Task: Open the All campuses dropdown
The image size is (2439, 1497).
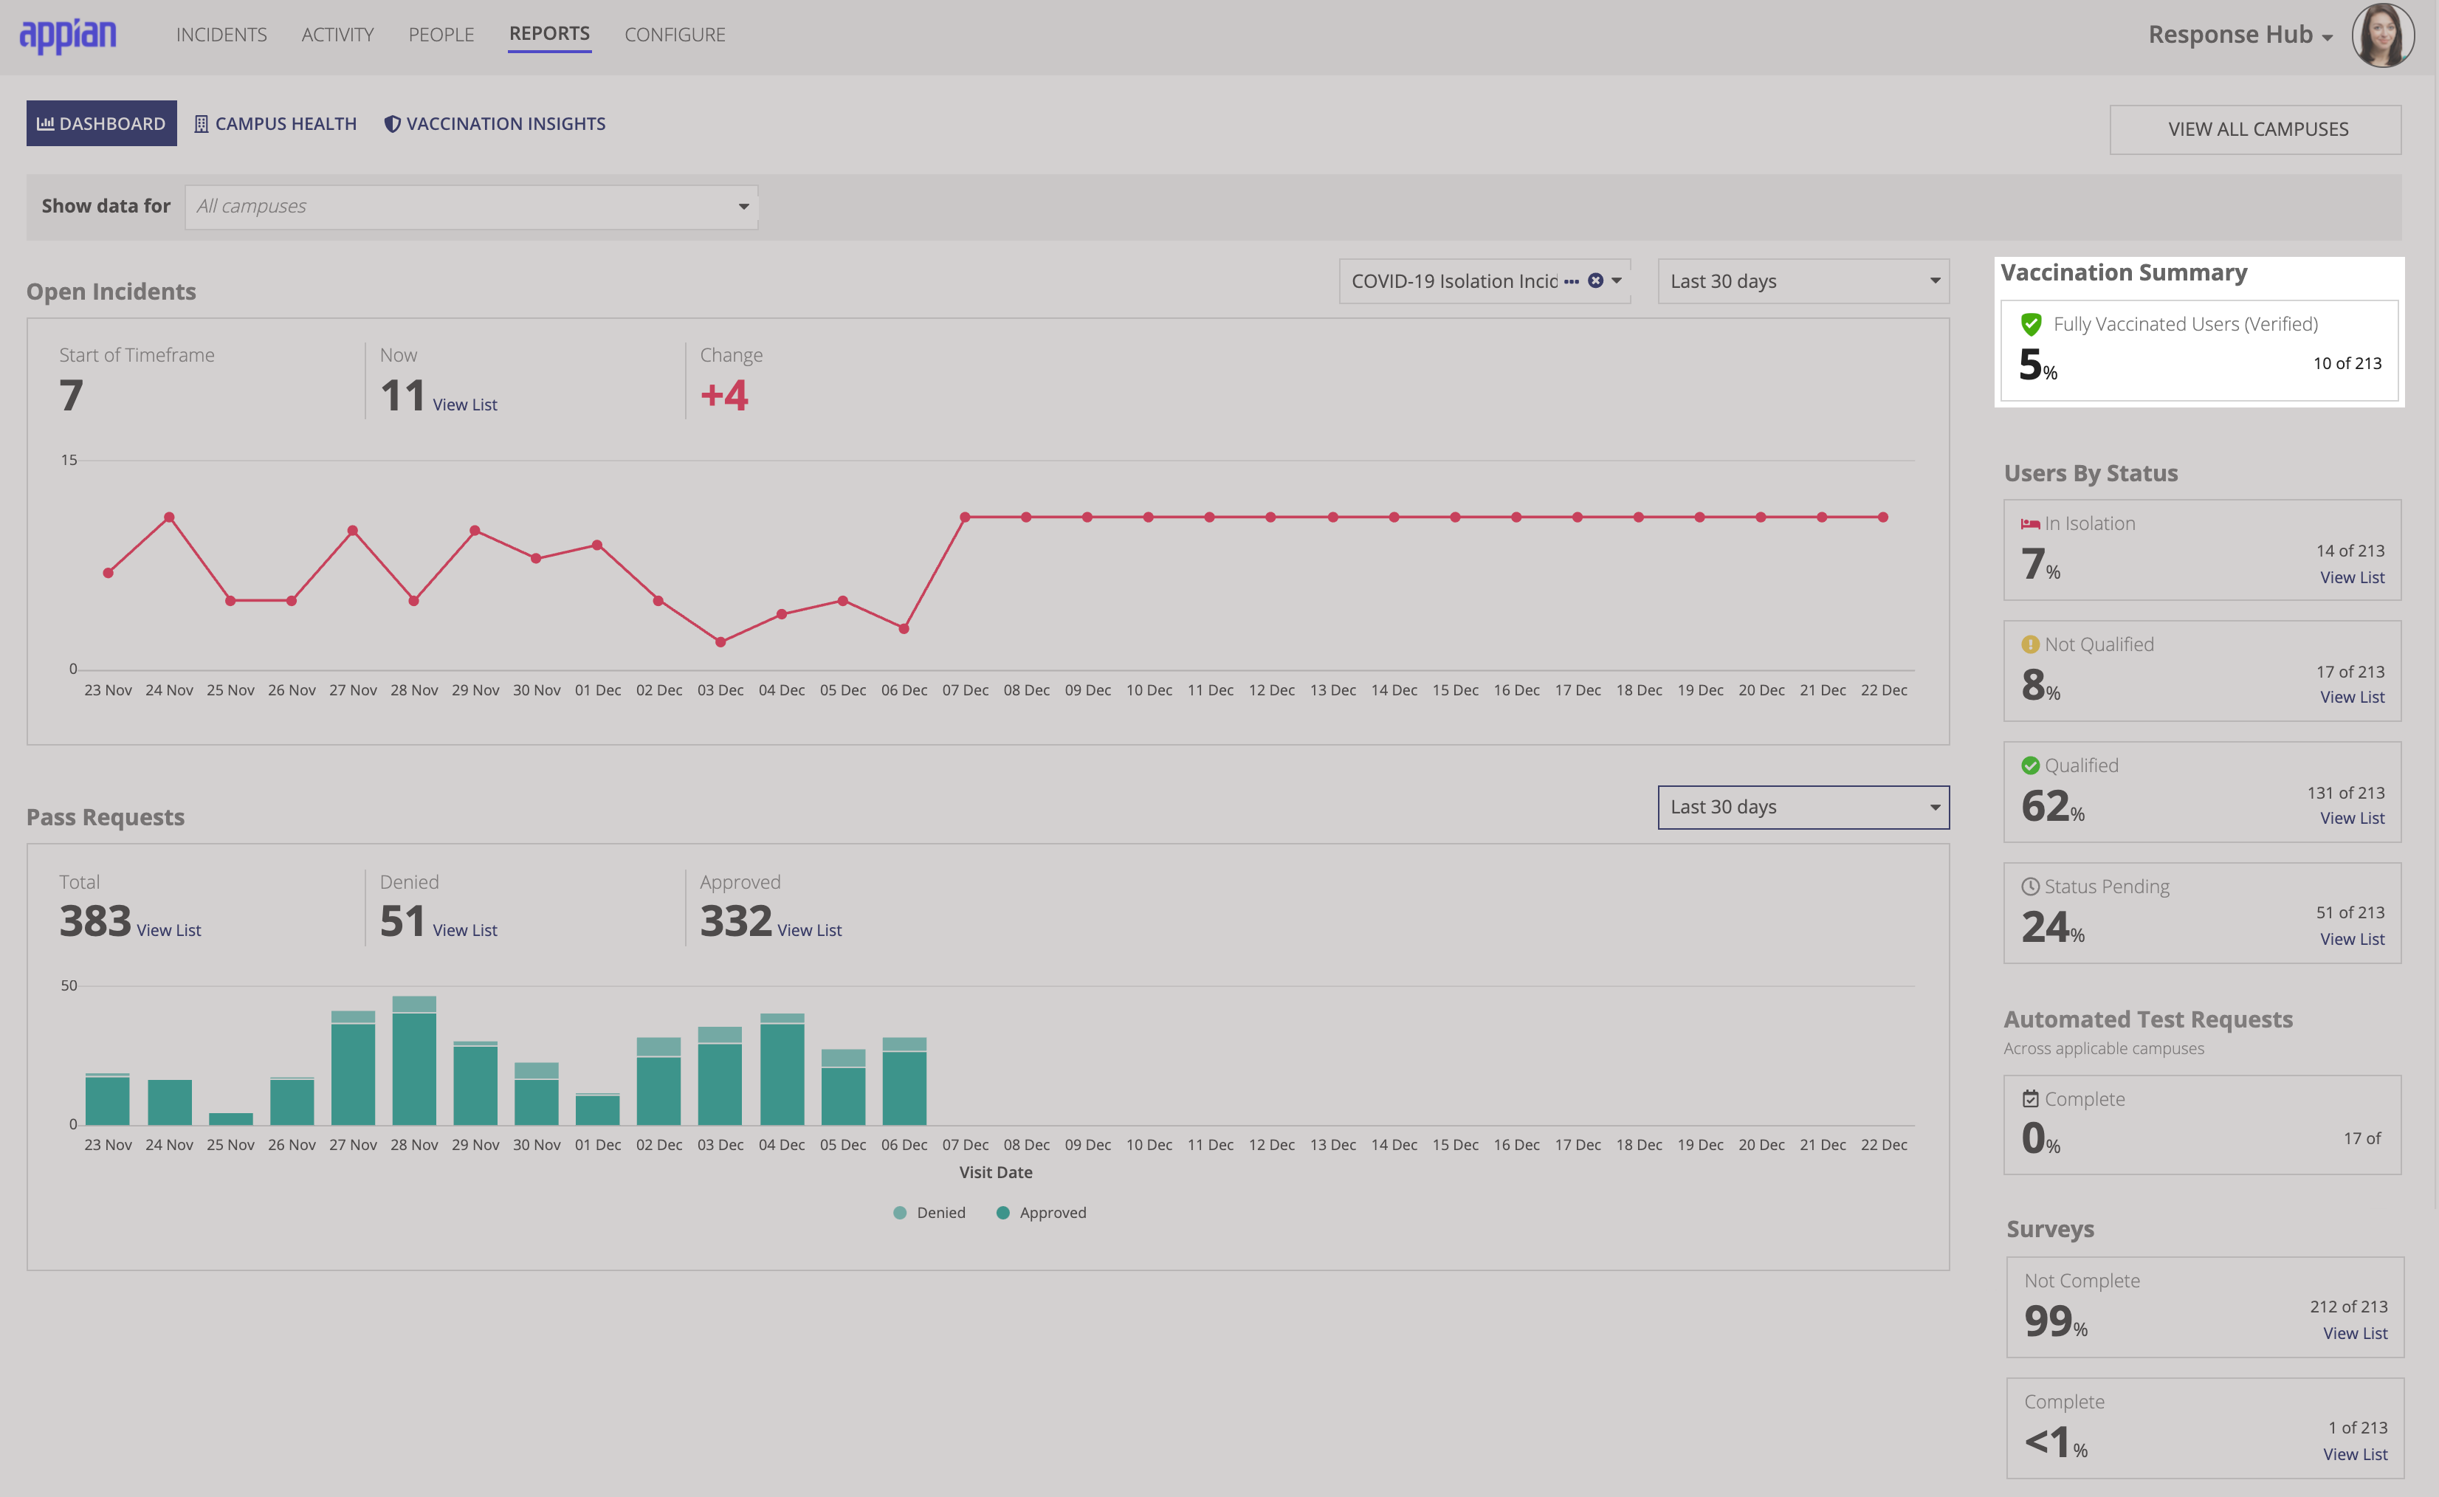Action: coord(471,207)
